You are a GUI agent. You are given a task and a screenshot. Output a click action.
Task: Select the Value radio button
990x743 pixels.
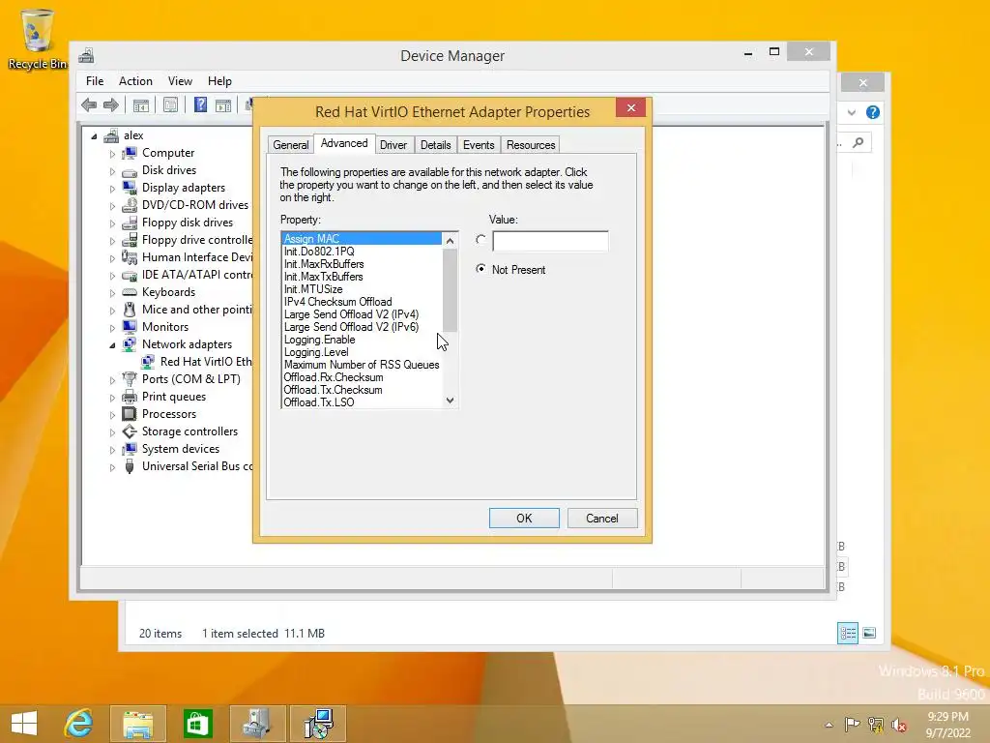pyautogui.click(x=481, y=240)
